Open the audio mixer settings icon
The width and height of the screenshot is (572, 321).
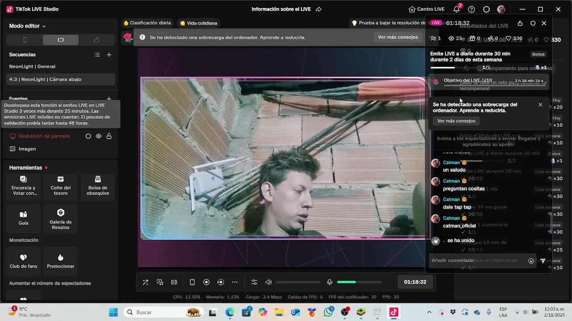254,282
